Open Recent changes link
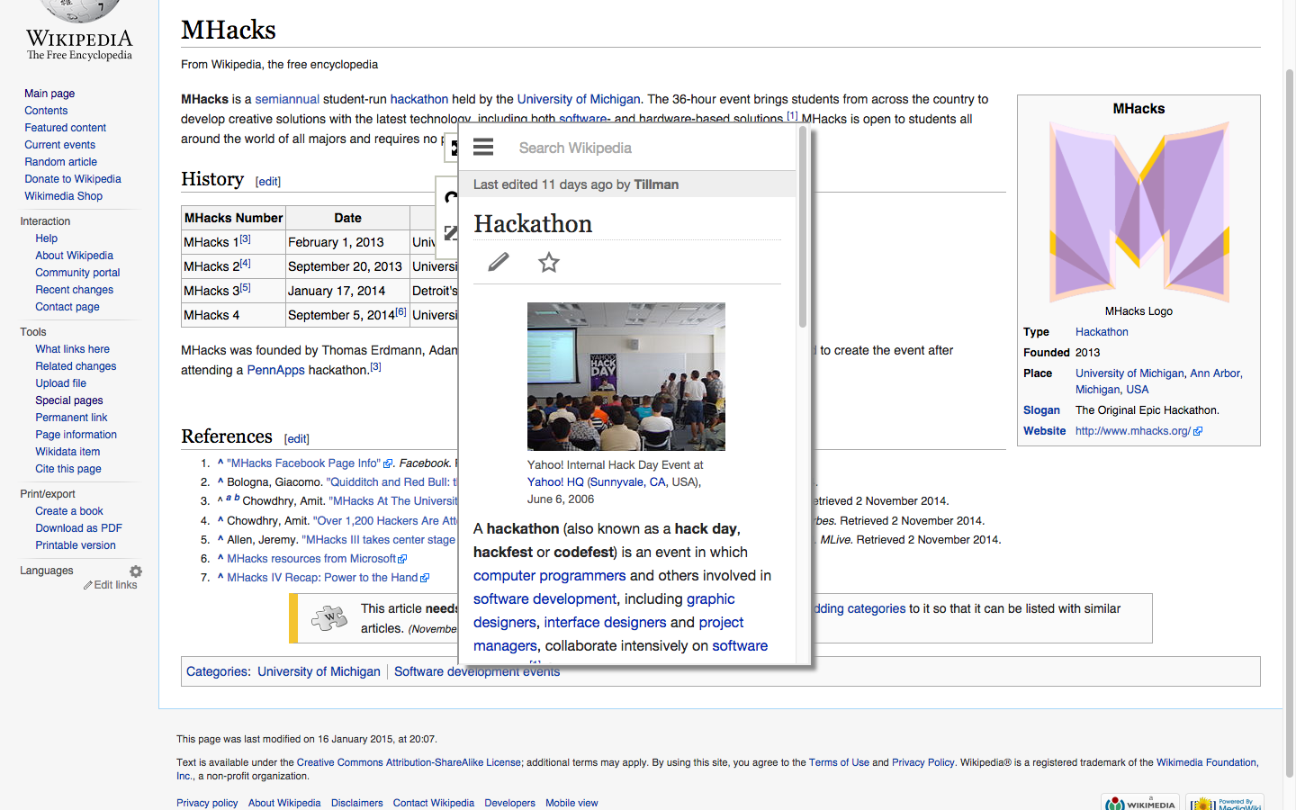Image resolution: width=1296 pixels, height=810 pixels. click(74, 290)
